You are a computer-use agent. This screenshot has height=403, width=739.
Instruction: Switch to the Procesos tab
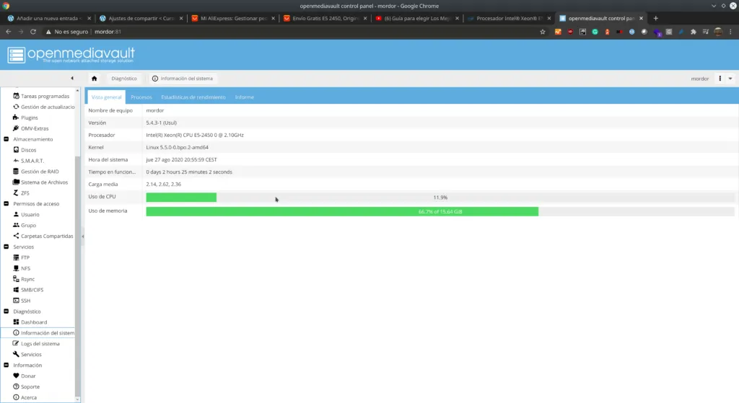(x=141, y=97)
